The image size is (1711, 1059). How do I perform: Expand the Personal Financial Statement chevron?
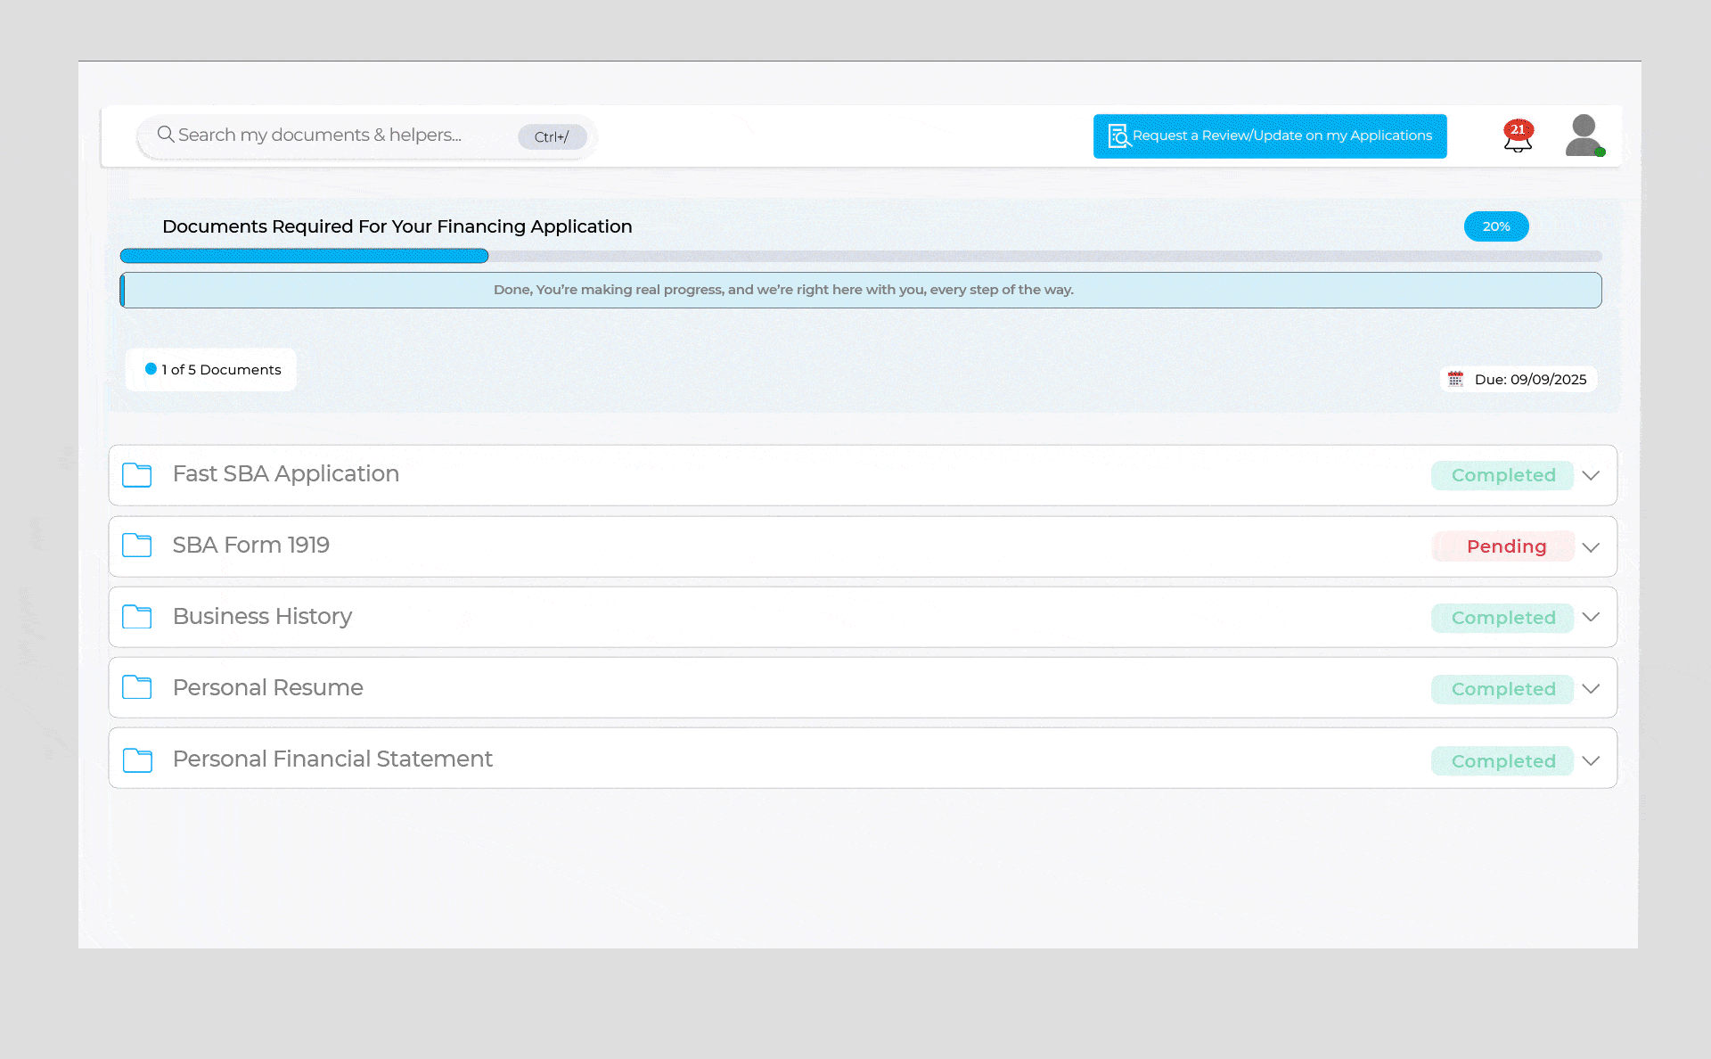point(1591,760)
